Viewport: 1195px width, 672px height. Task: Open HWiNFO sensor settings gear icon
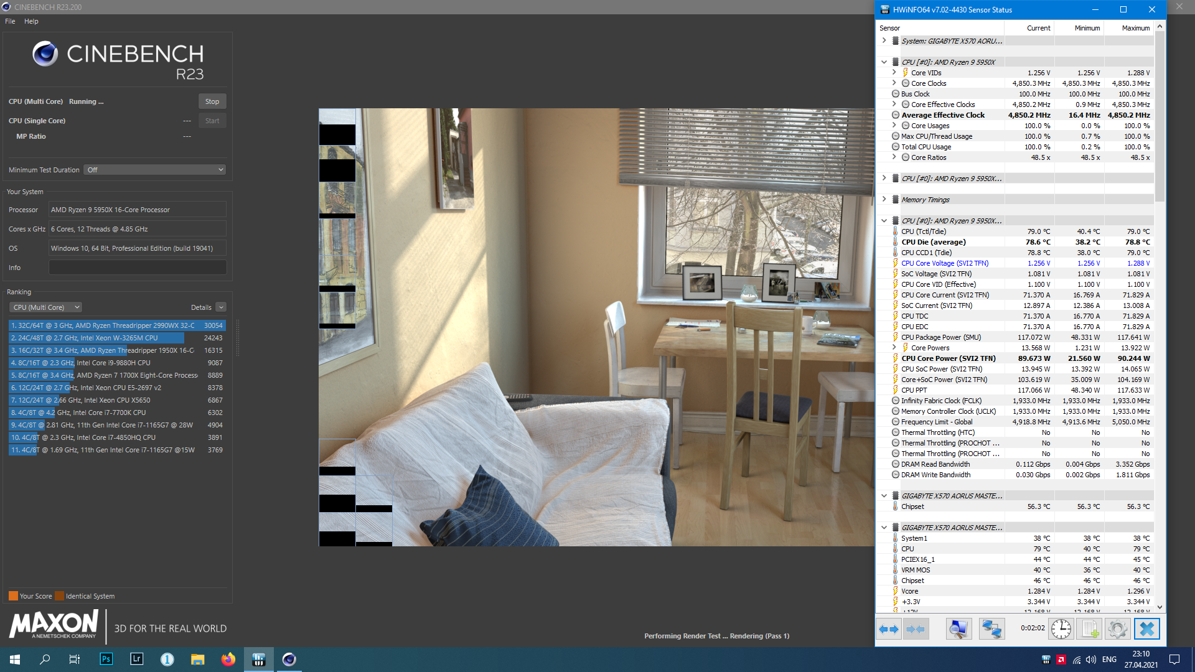click(x=1117, y=629)
